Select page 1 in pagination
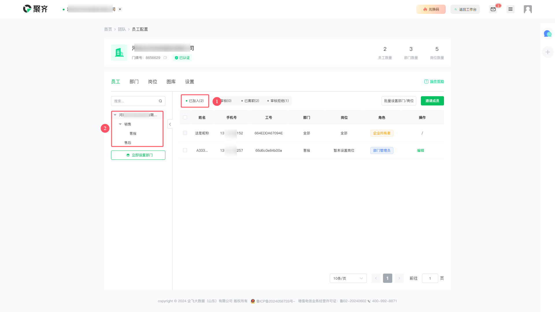The image size is (555, 312). [387, 278]
